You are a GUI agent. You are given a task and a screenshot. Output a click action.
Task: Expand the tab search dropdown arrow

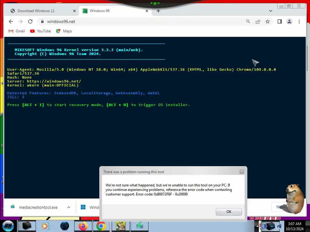pos(270,11)
